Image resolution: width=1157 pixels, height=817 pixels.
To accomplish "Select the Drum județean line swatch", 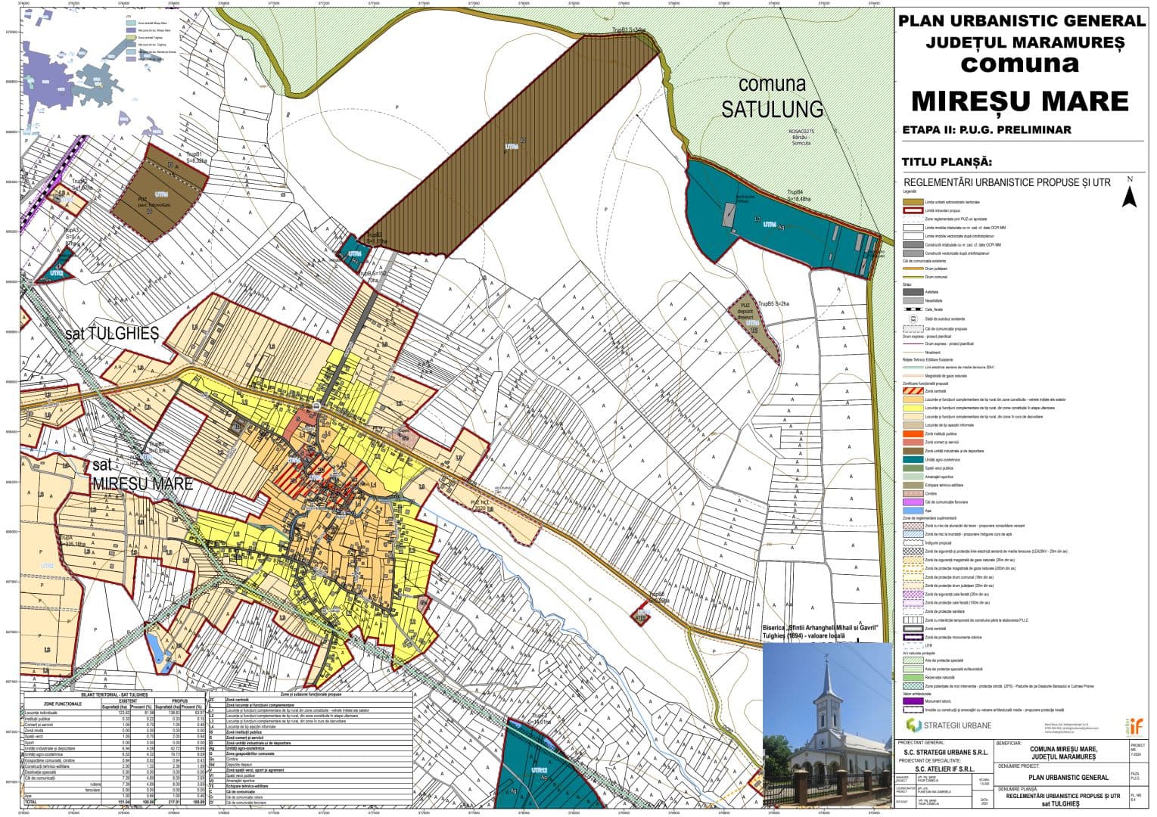I will pos(913,269).
